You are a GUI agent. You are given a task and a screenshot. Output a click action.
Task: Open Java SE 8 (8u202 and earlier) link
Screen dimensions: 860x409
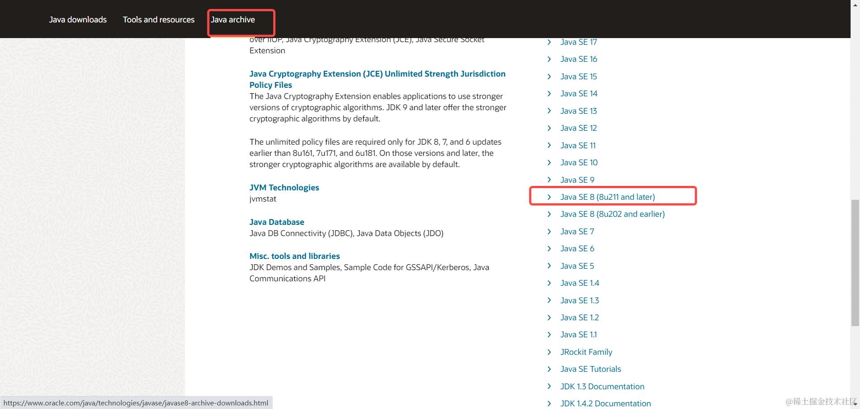coord(612,214)
